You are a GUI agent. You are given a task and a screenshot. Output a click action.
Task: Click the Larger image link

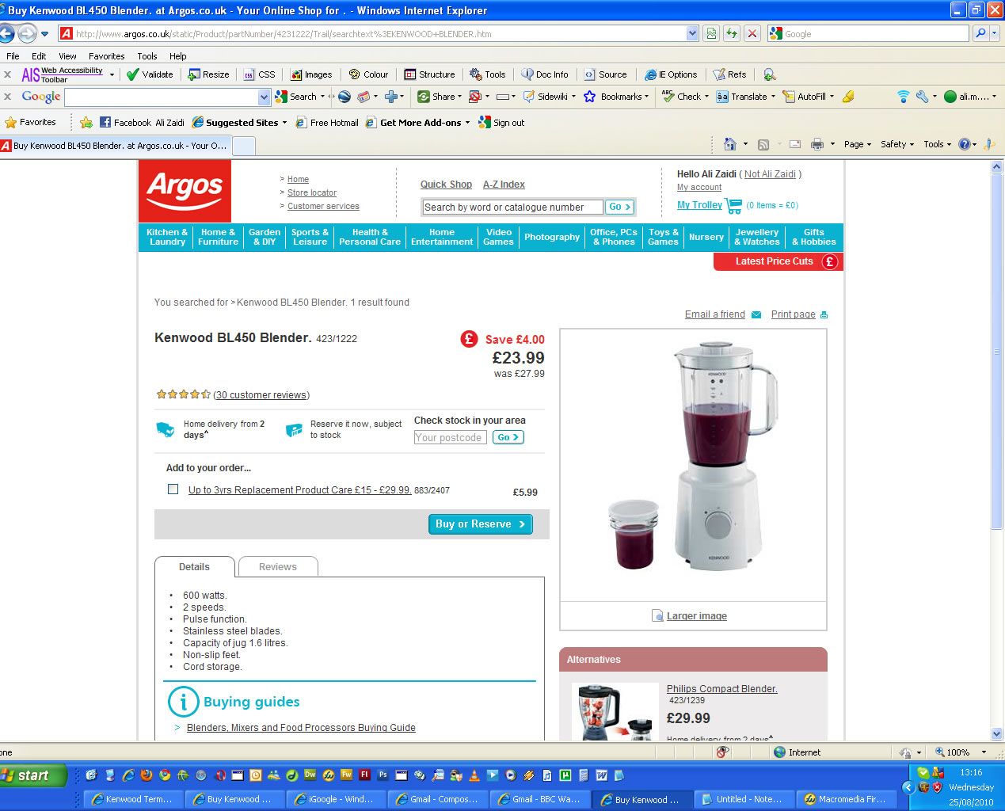(697, 616)
